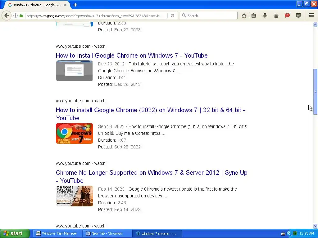Image resolution: width=318 pixels, height=238 pixels.
Task: Click the vertical scrollbar thumb
Action: [x=316, y=92]
